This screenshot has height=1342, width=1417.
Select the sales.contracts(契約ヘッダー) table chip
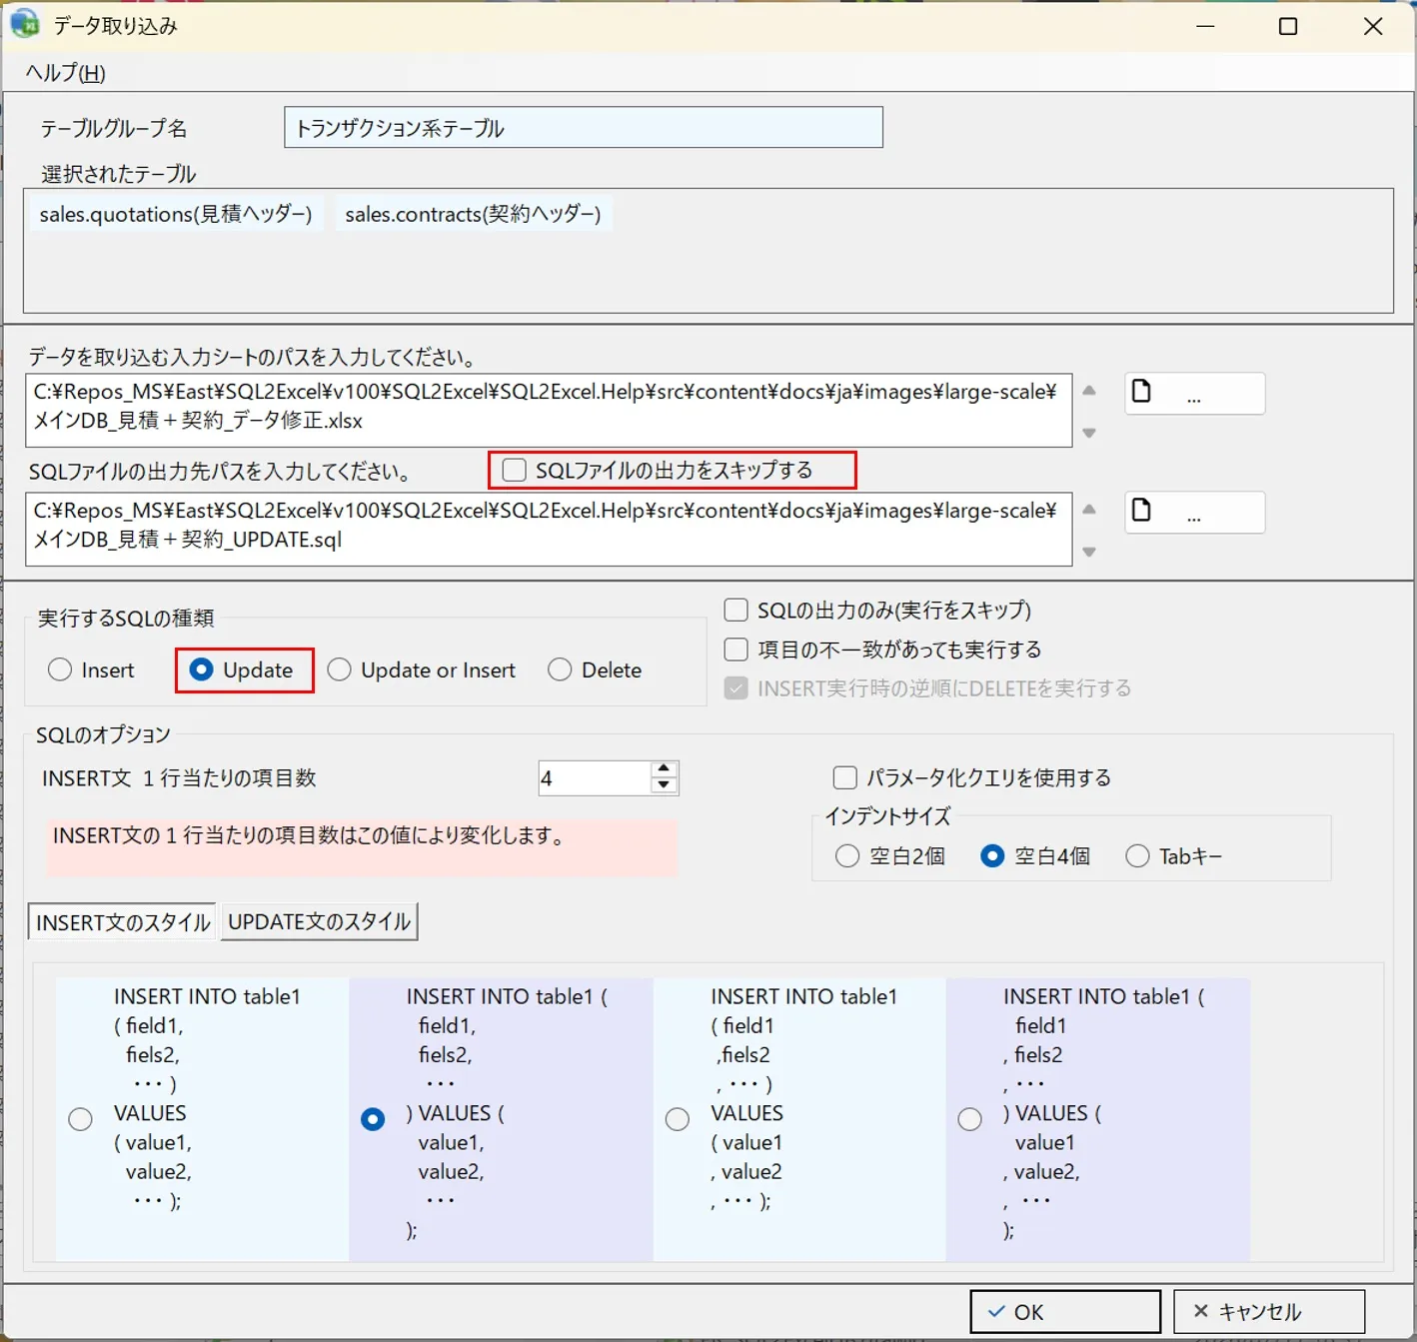473,214
